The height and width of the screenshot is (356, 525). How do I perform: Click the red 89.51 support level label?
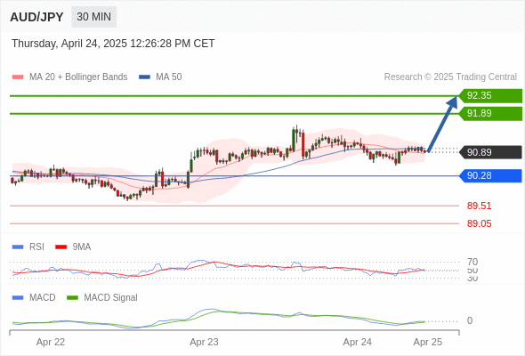coord(479,206)
